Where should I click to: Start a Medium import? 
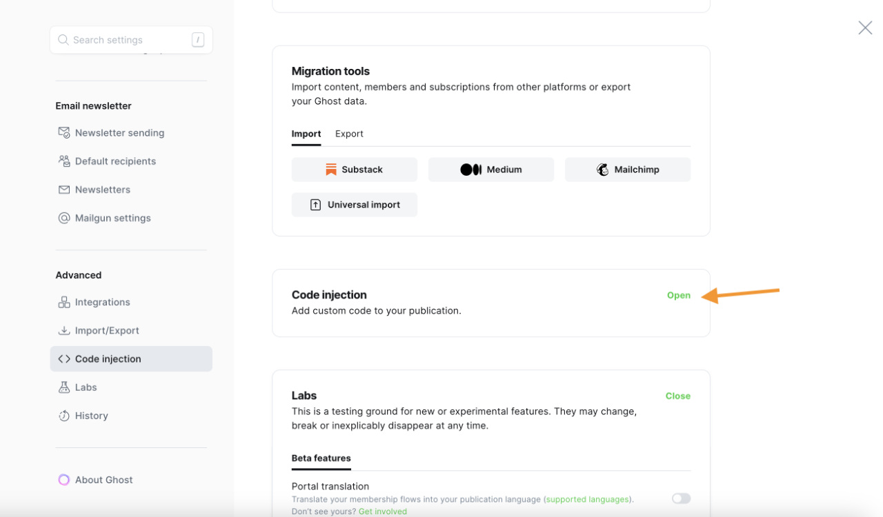click(490, 170)
